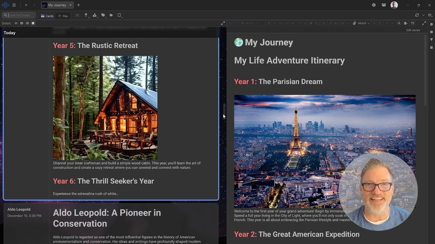Close the My Journey tab
435x244 pixels.
[x=71, y=5]
